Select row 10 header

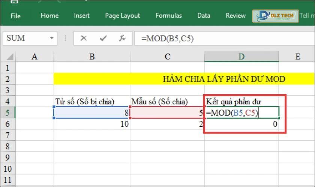coord(7,169)
